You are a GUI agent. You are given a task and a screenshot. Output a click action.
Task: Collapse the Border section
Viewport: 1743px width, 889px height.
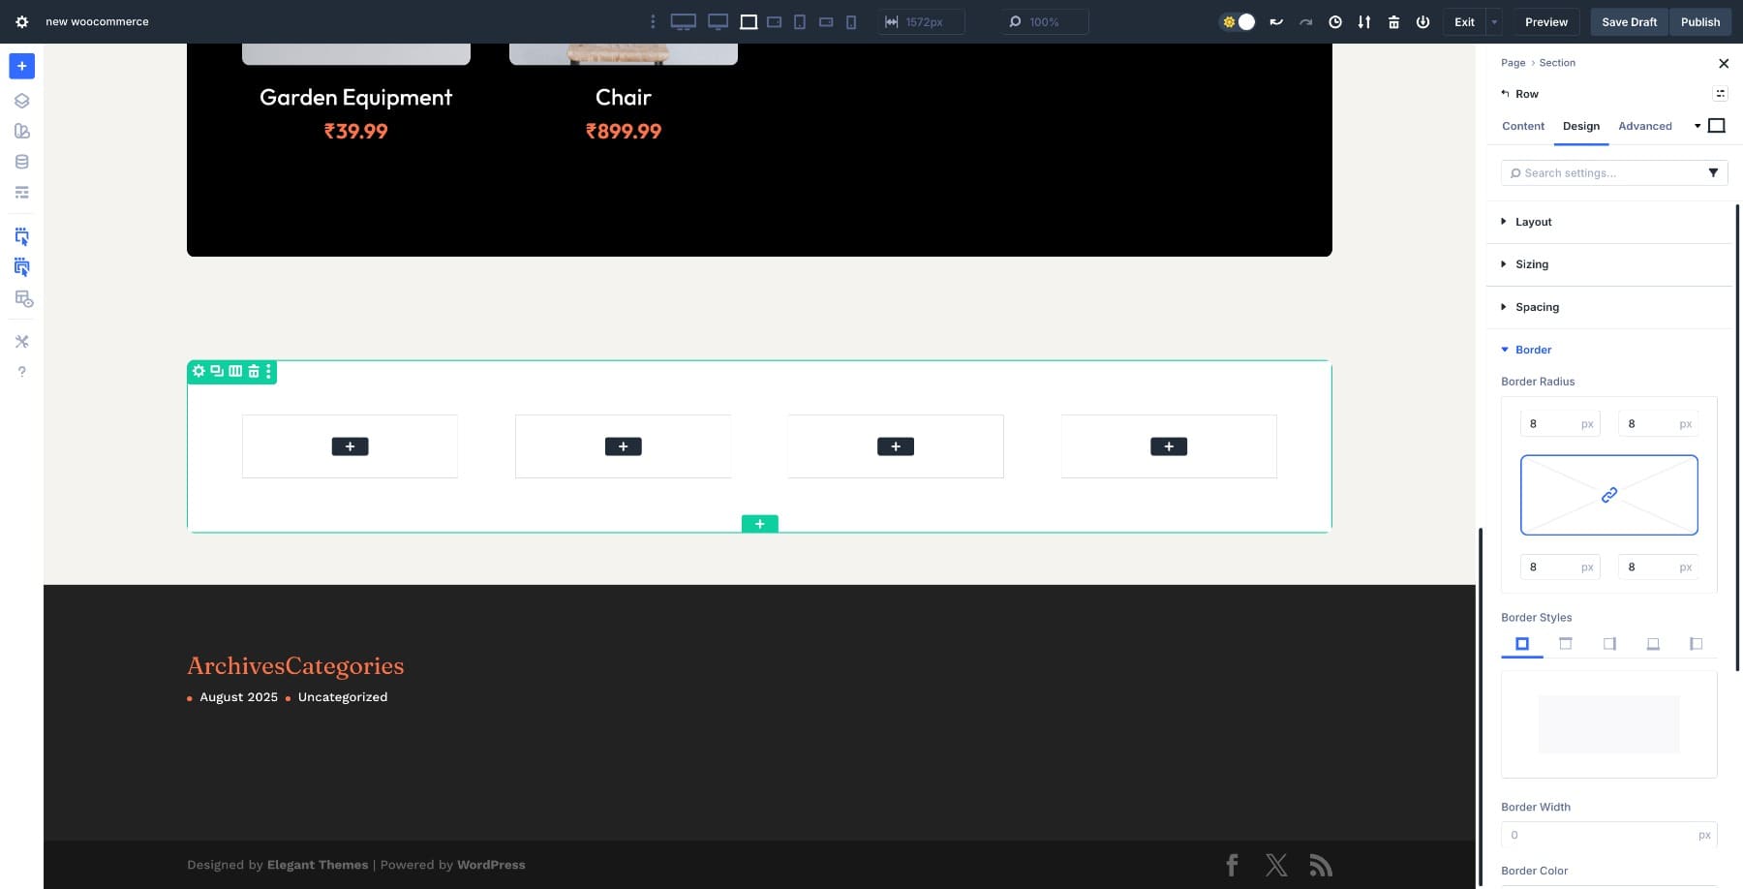(1531, 350)
